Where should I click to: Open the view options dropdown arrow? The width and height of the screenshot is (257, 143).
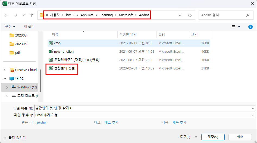239,27
